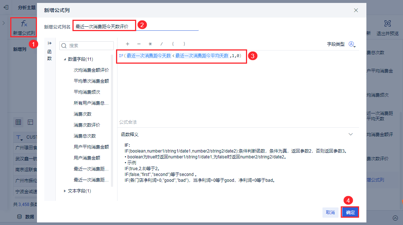Image resolution: width=403 pixels, height=225 pixels.
Task: Click the field search box
Action: point(86,46)
